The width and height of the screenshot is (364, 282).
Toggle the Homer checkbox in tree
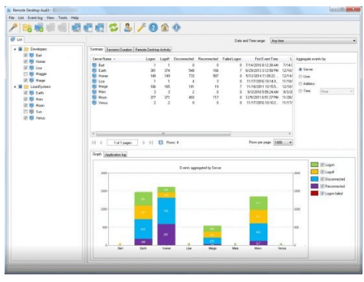(25, 61)
